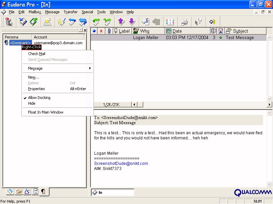The width and height of the screenshot is (273, 204).
Task: Open the Tools menu
Action: coord(101,12)
